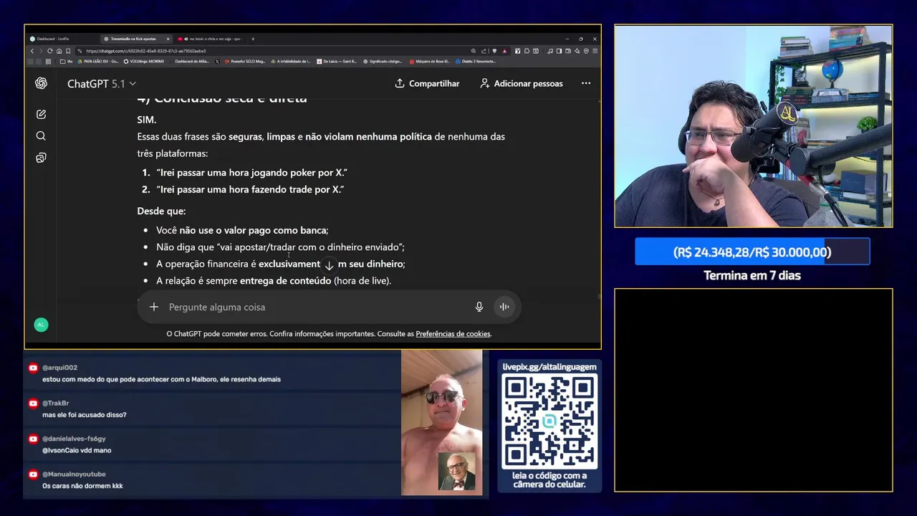Click the @danielalves-fs6gy chat username
Viewport: 917px width, 516px height.
[x=74, y=439]
